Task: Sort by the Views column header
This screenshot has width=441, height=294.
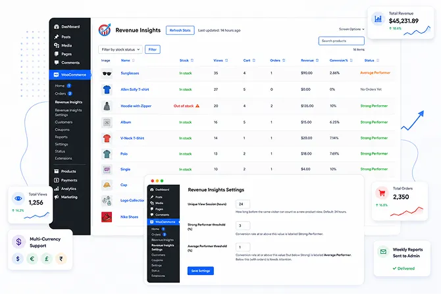Action: [x=220, y=61]
